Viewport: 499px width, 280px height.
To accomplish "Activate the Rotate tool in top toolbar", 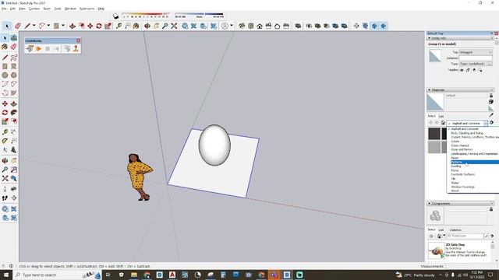I will (99, 26).
